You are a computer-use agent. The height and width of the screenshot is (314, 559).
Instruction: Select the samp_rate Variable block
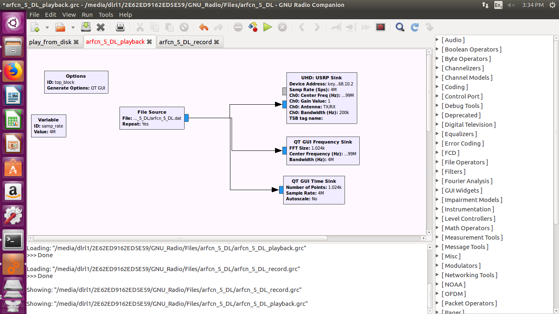click(49, 126)
